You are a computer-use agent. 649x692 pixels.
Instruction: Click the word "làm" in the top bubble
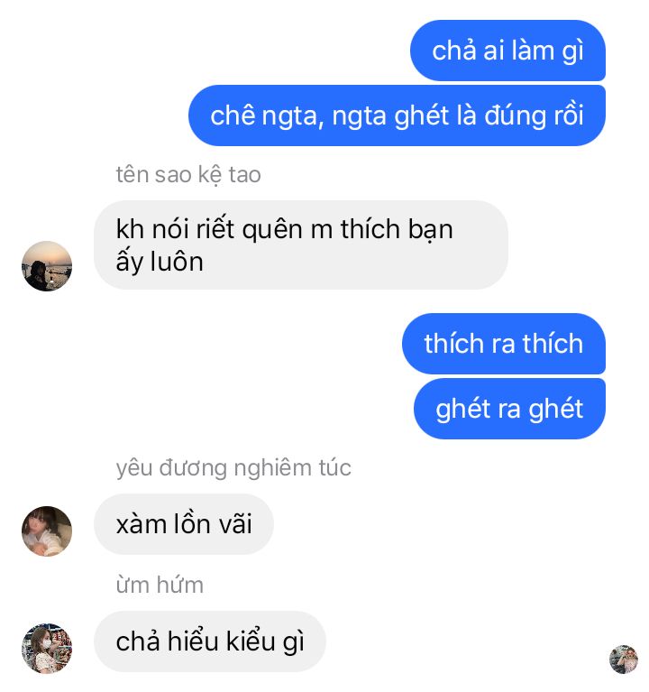point(533,51)
